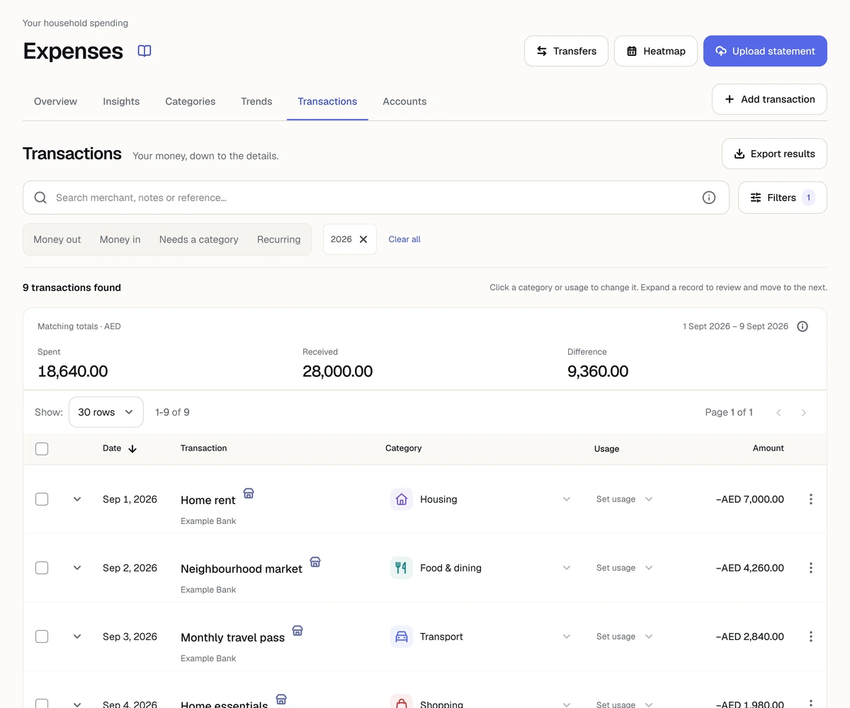Click the search info icon

(709, 198)
